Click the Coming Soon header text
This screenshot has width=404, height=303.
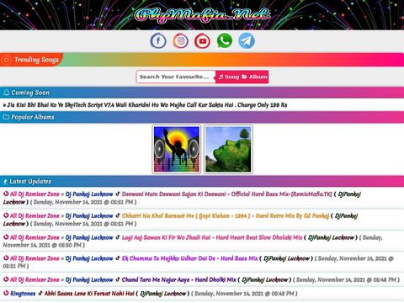(30, 93)
